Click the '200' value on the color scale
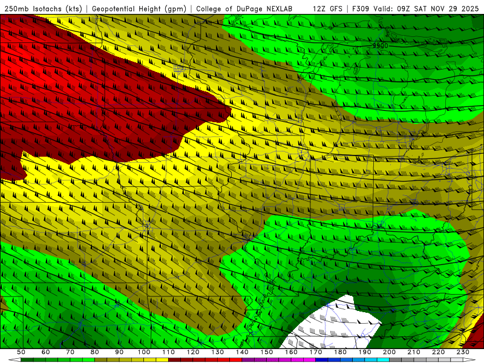Screen dimensions: 484x363 click(x=390, y=352)
